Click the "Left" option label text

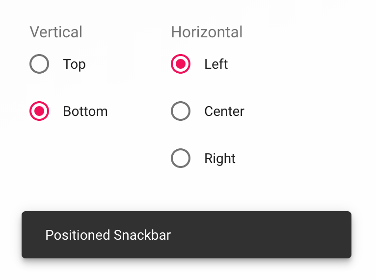(216, 64)
